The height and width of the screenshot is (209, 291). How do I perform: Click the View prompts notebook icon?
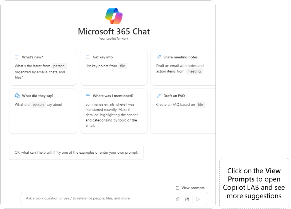coord(177,188)
